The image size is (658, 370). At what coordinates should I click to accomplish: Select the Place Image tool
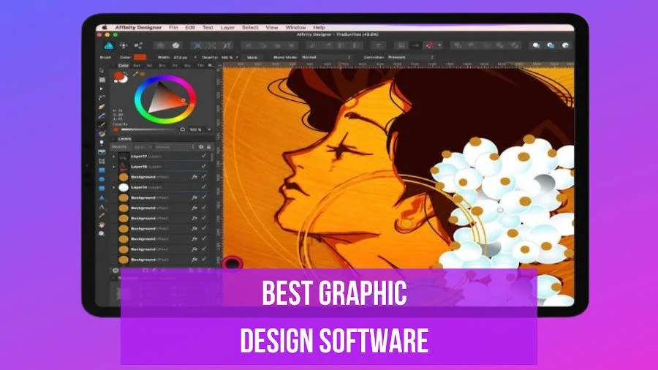[x=102, y=152]
